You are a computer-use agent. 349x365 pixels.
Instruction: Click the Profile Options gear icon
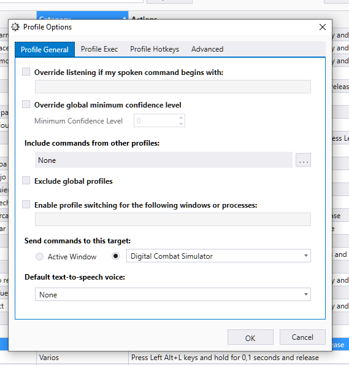point(15,27)
